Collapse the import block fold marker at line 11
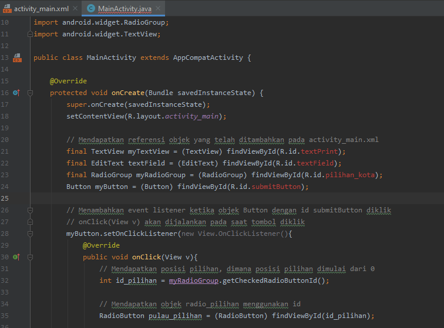This screenshot has height=328, width=444. (x=30, y=34)
